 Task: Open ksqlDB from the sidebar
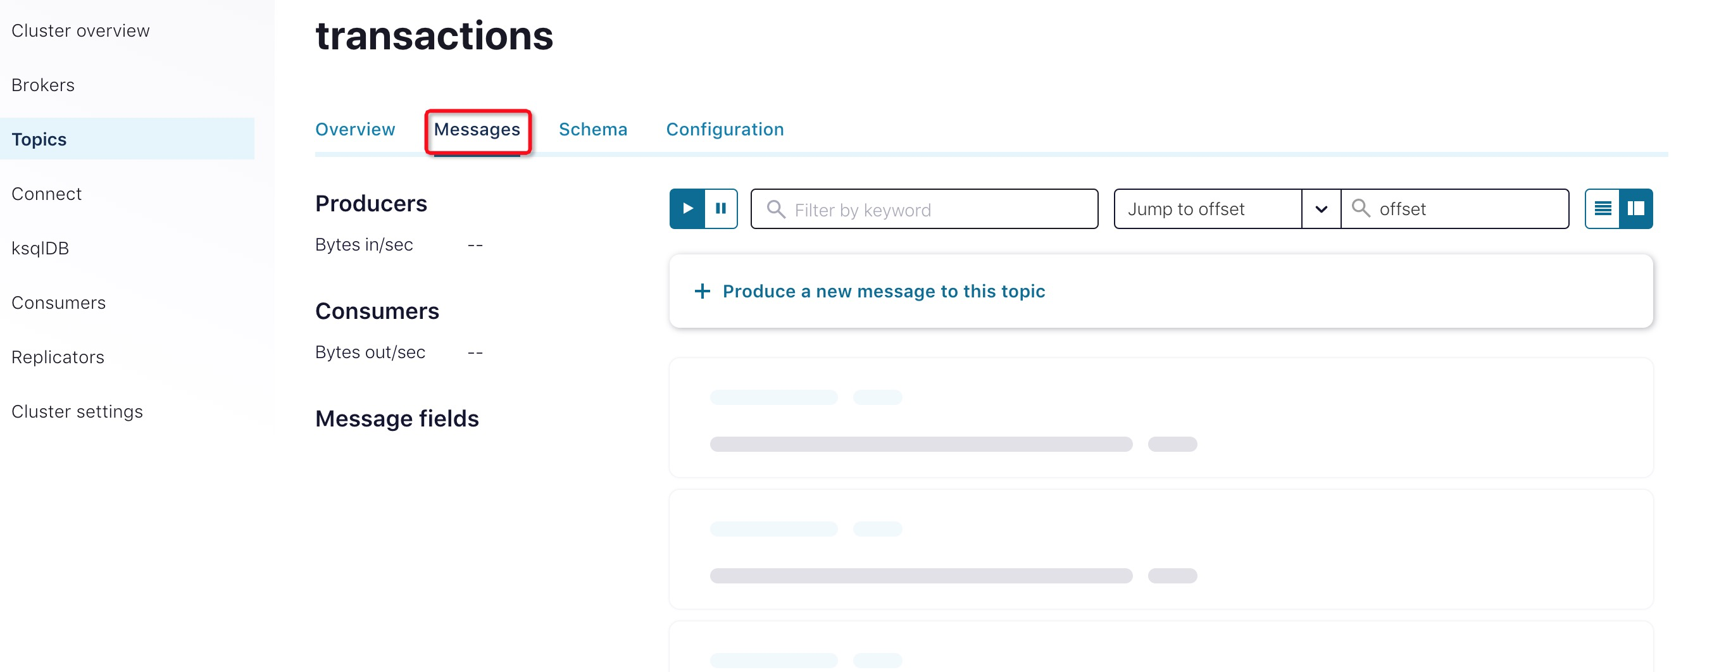pyautogui.click(x=40, y=248)
